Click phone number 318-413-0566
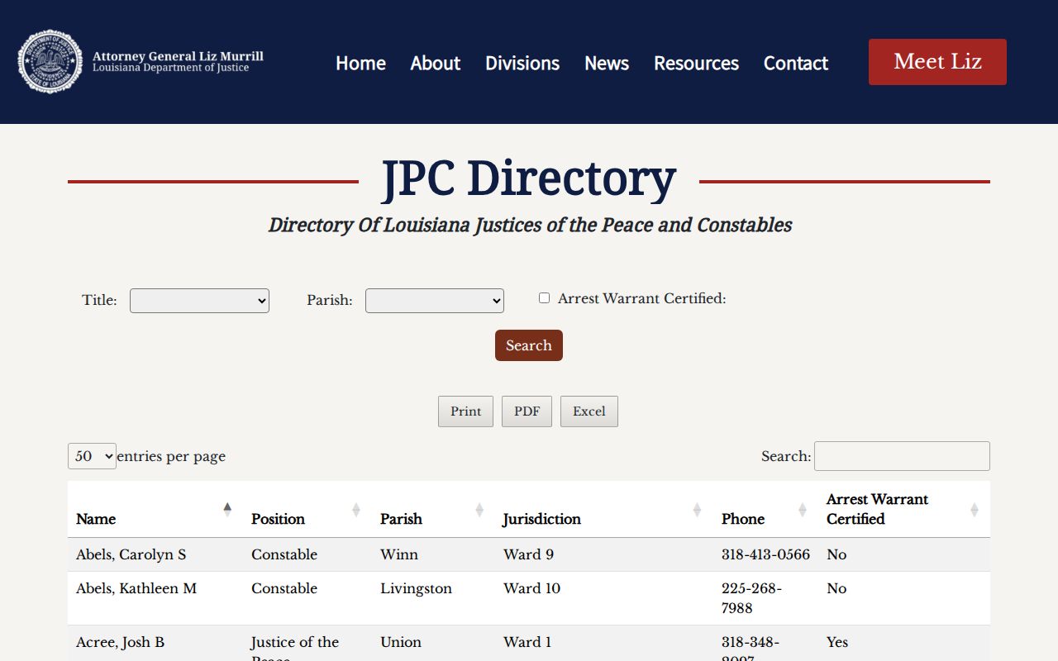Image resolution: width=1058 pixels, height=661 pixels. [765, 554]
